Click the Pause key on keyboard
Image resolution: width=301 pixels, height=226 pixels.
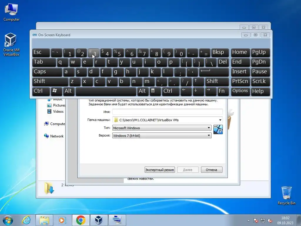point(260,72)
